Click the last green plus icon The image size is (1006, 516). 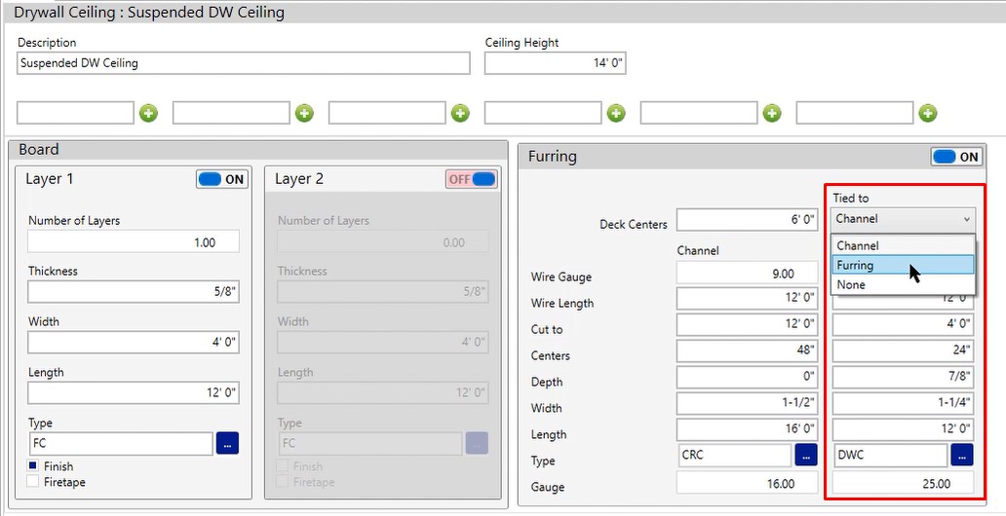click(x=928, y=113)
